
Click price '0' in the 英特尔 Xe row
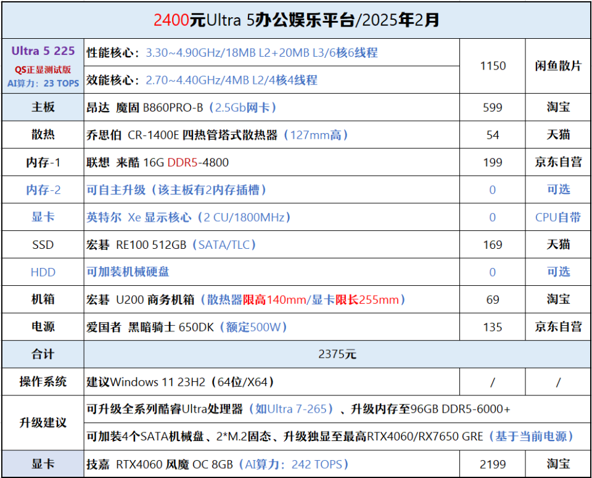(x=493, y=217)
